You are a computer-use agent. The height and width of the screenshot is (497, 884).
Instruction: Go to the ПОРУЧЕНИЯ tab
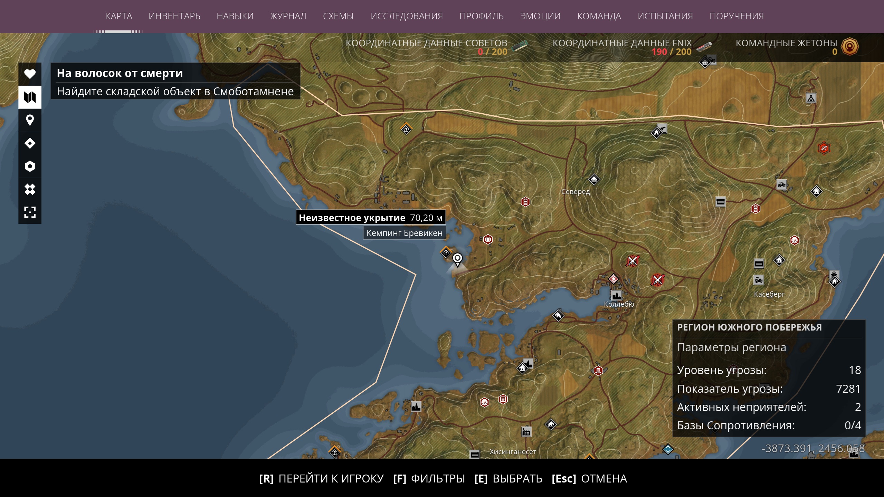(736, 16)
